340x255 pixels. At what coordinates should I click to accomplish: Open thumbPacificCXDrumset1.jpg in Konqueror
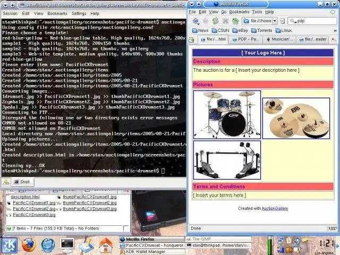tap(90, 197)
